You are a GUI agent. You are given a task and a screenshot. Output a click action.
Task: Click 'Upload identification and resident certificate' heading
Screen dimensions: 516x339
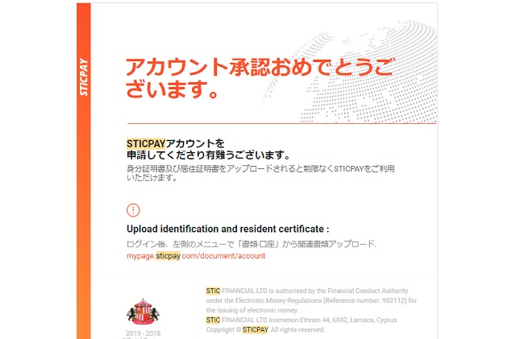[228, 229]
